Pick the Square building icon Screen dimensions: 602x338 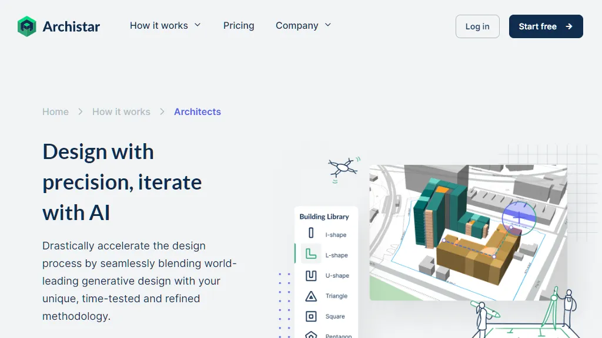pyautogui.click(x=311, y=316)
